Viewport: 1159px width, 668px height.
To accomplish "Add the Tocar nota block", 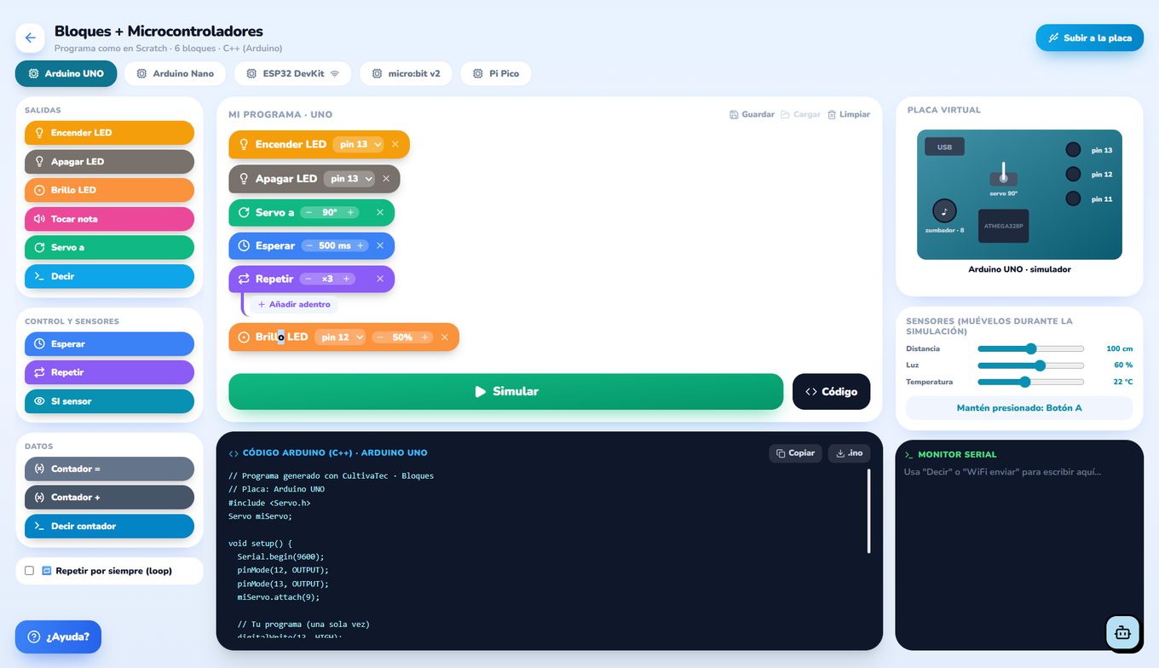I will click(x=109, y=219).
